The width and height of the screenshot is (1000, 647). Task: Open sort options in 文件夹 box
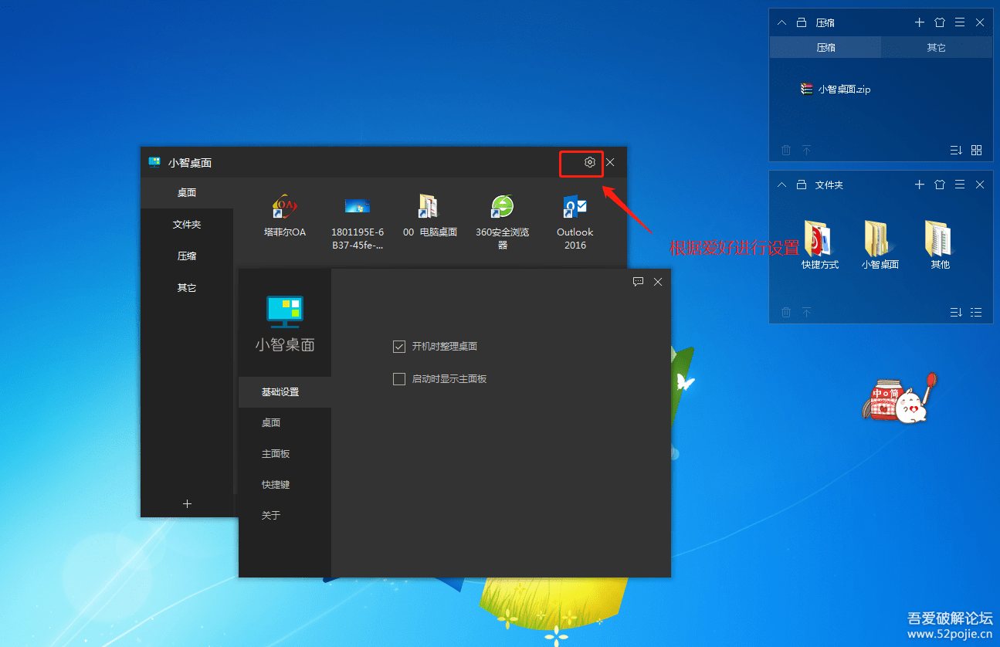956,312
